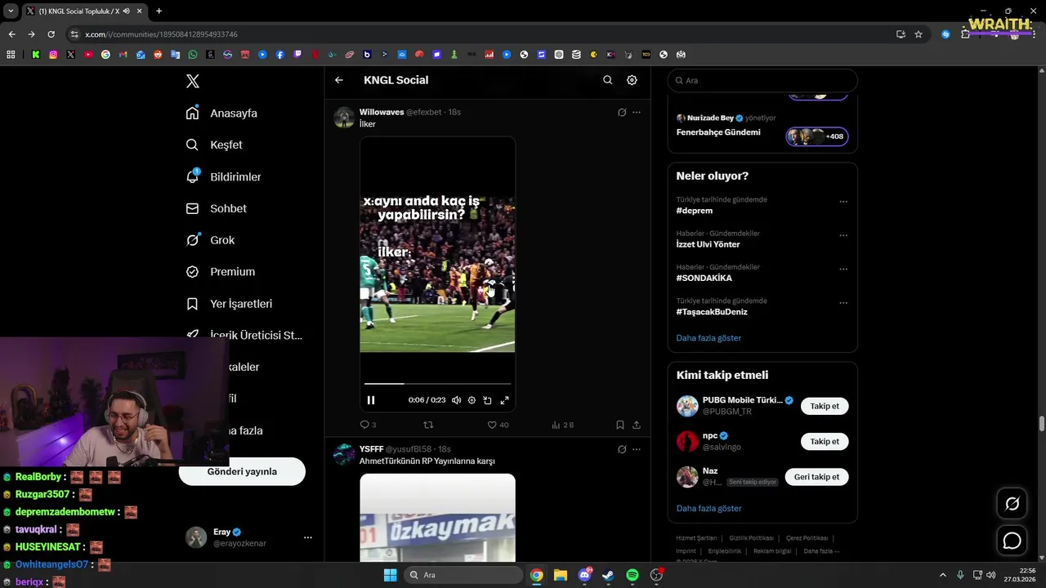Open Eray account menu dots
The width and height of the screenshot is (1046, 588).
[308, 537]
